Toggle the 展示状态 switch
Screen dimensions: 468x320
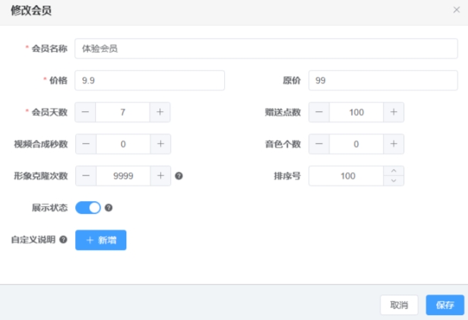click(88, 207)
